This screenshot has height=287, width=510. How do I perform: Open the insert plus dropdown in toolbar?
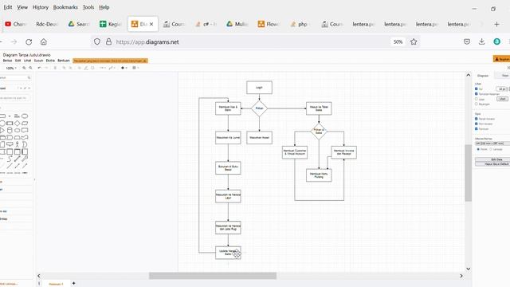124,68
